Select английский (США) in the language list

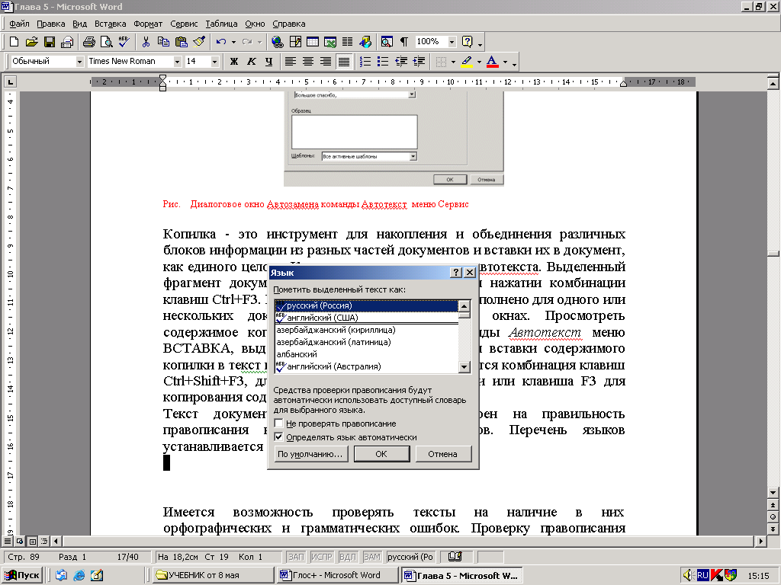coord(366,318)
